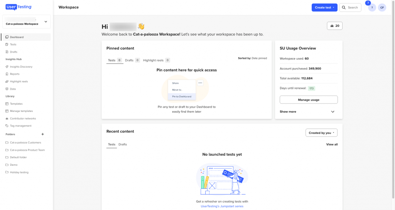
Task: Click the Demo folder icon
Action: (7, 165)
